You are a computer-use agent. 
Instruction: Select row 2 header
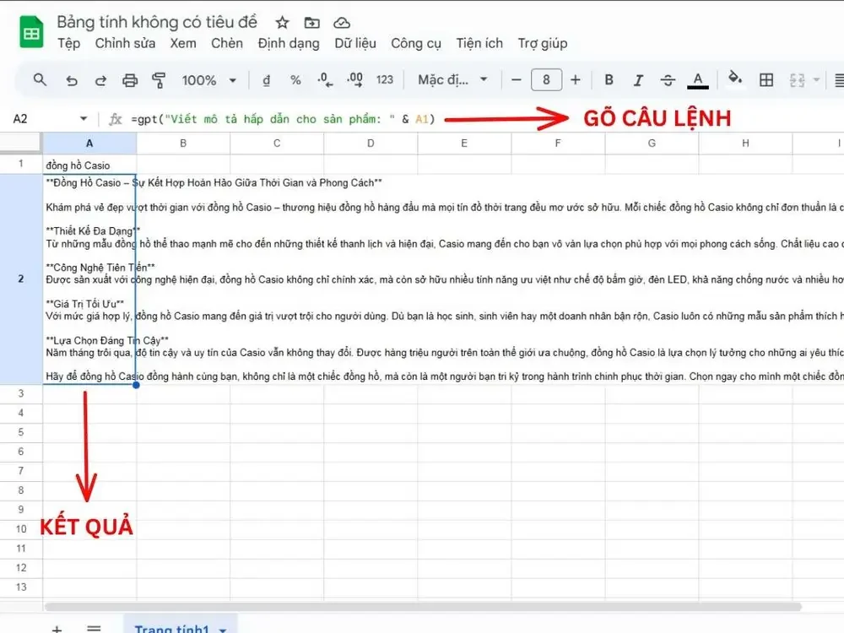21,279
